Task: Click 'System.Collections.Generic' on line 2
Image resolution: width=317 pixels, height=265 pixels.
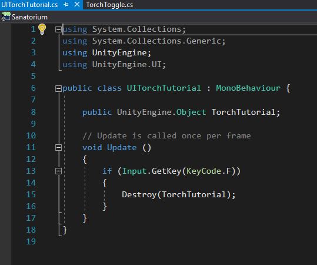Action: click(x=156, y=41)
